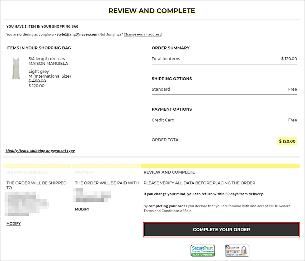Select the SHIPPING ADDRESS step tab

[27, 172]
